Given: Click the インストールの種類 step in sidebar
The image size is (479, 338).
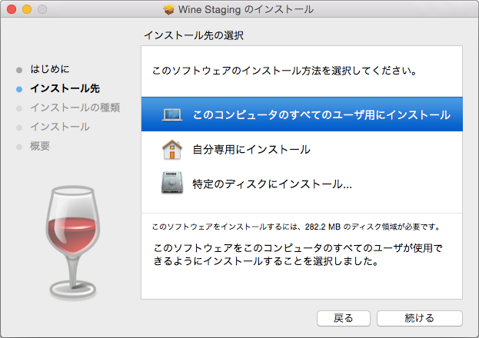Looking at the screenshot, I should (75, 108).
